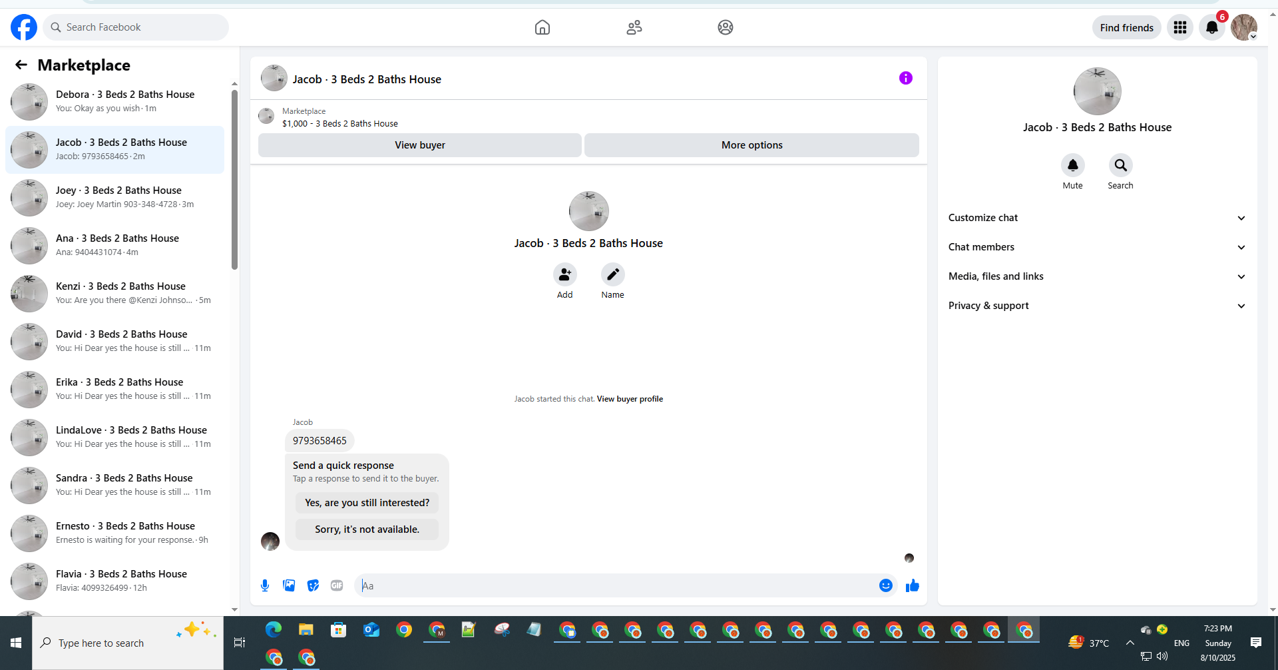
Task: Follow the View buyer profile link
Action: point(630,399)
